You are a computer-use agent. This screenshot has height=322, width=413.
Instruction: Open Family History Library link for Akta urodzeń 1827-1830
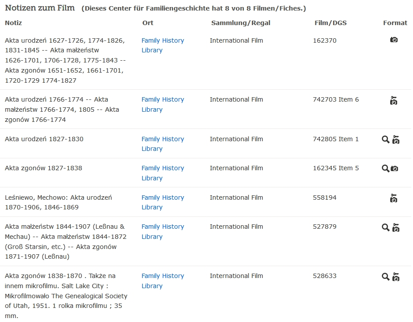[x=163, y=144]
